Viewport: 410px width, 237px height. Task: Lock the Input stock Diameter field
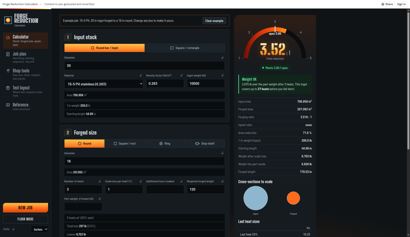223,57
